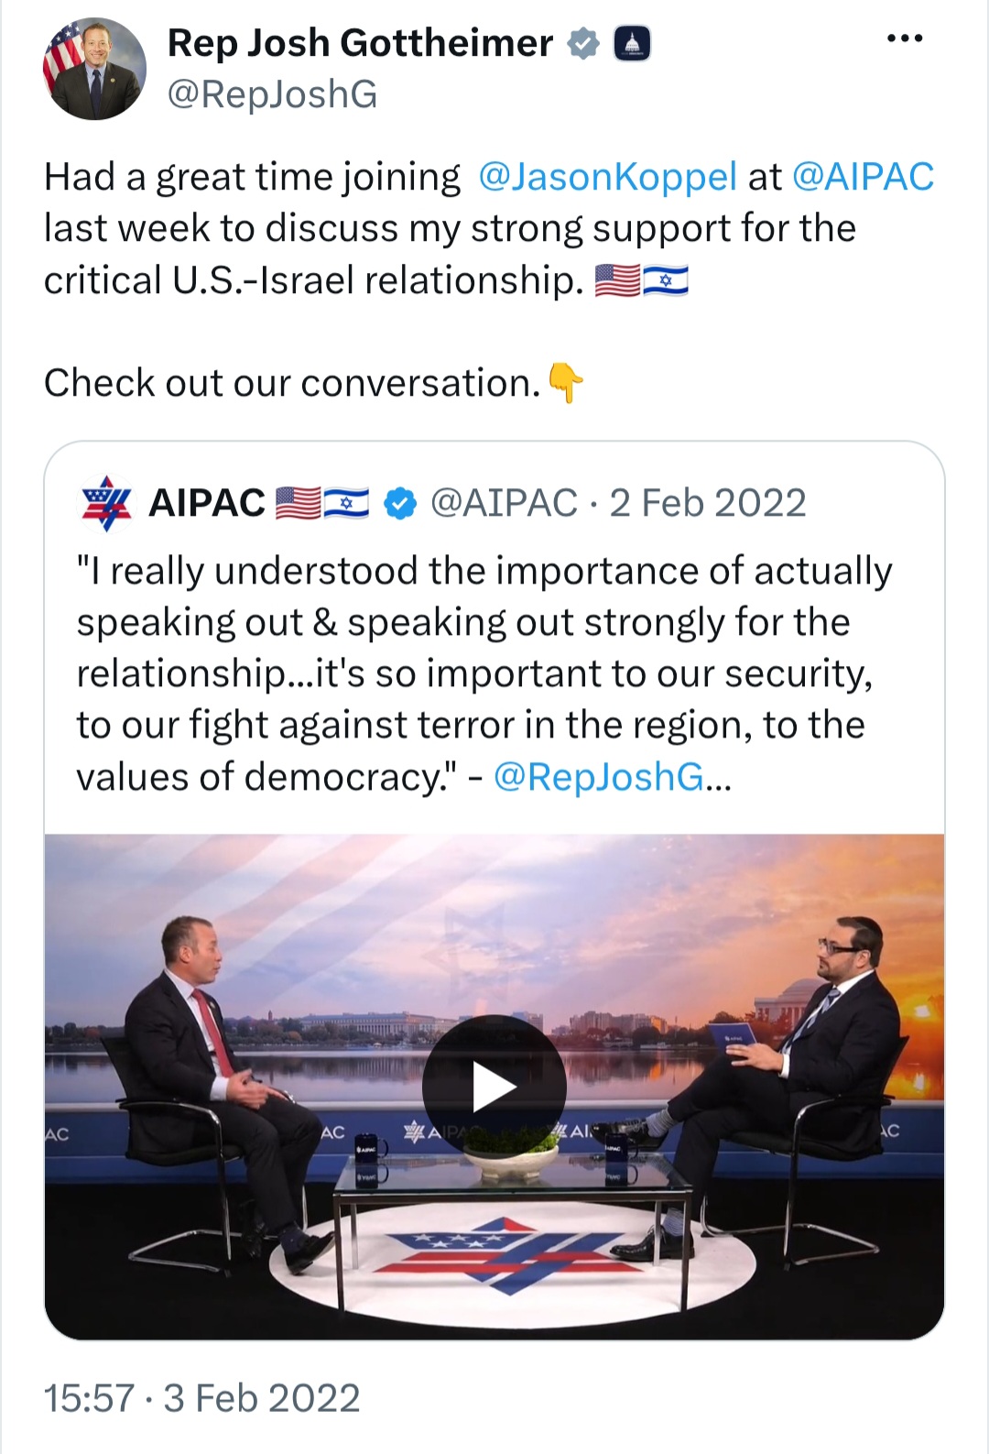Screen dimensions: 989x1454
Task: Click the @RepJoshG handle under the name
Action: tap(272, 93)
